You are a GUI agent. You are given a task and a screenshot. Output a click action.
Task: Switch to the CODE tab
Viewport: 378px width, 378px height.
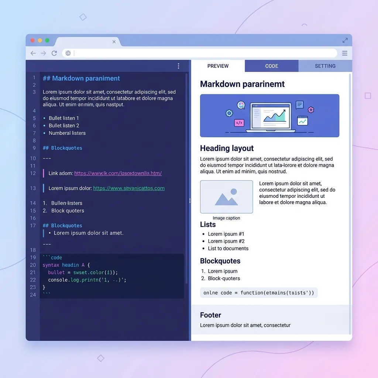pyautogui.click(x=272, y=66)
